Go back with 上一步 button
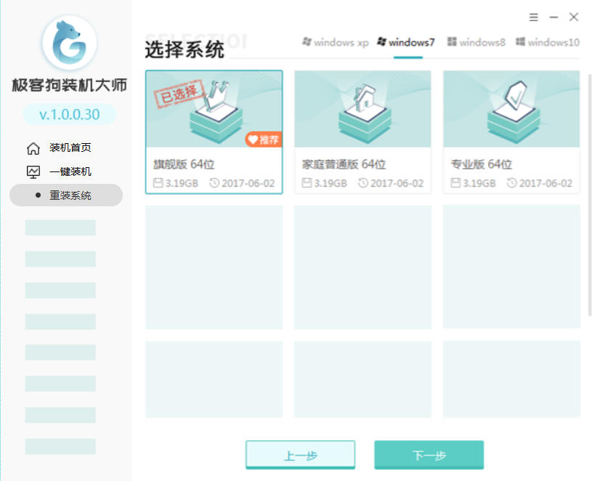592x481 pixels. click(301, 455)
